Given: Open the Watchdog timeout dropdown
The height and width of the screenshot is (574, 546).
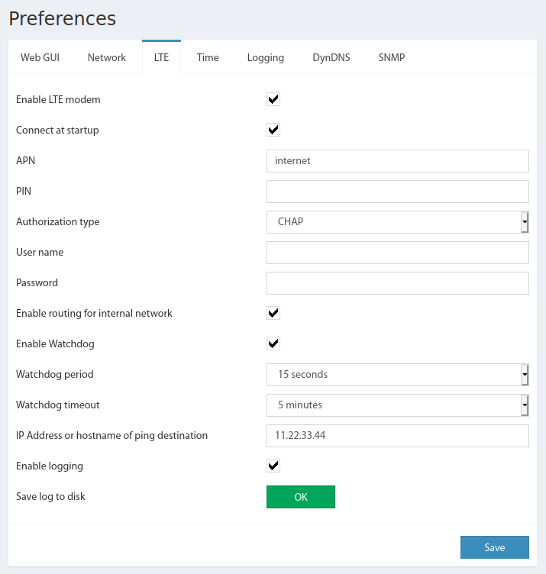Looking at the screenshot, I should 397,405.
